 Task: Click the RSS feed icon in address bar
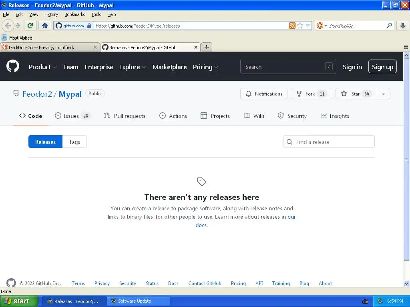coord(292,26)
